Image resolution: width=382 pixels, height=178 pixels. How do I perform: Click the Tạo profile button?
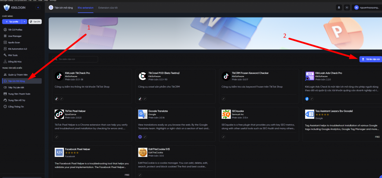click(12, 22)
